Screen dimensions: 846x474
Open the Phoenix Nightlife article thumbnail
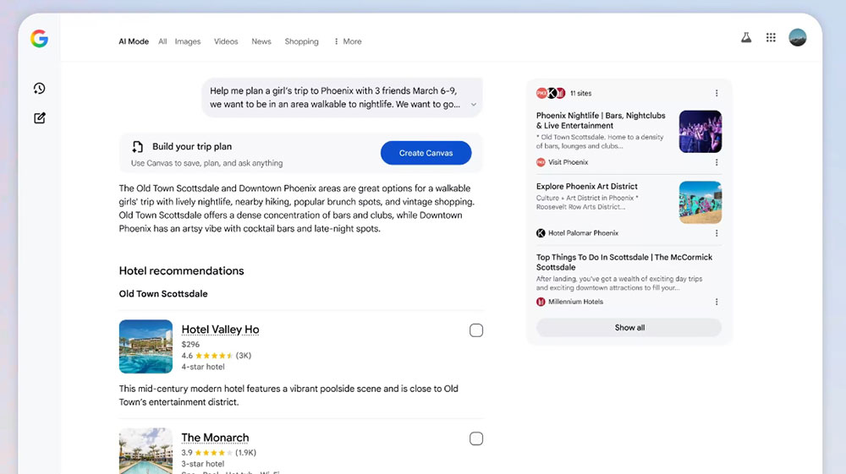[x=700, y=131]
